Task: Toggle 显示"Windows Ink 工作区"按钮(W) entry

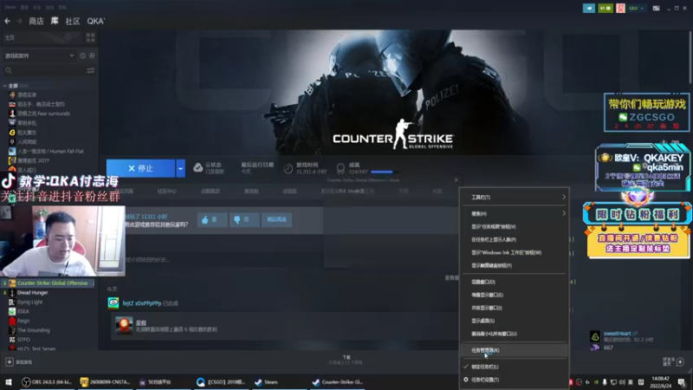Action: coord(515,252)
